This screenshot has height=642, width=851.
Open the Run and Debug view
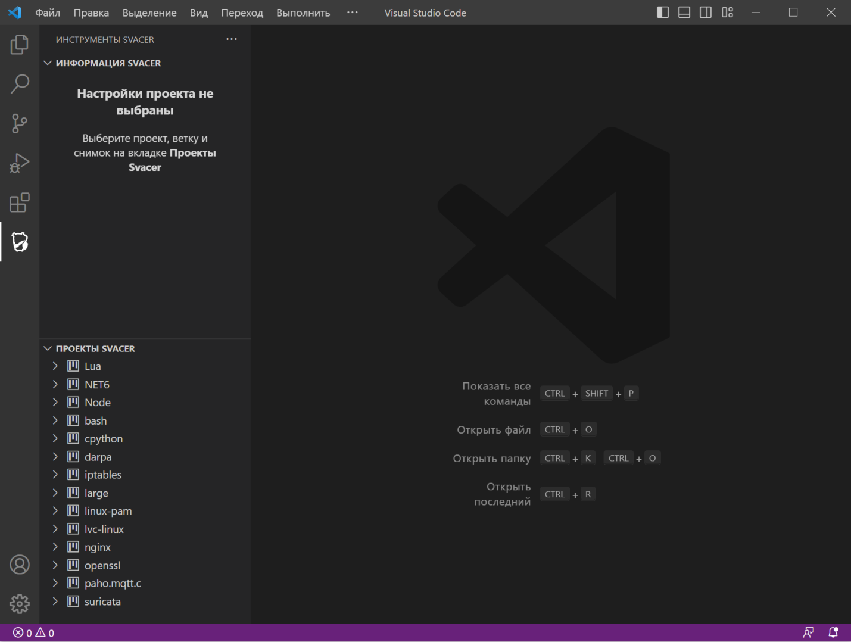pyautogui.click(x=20, y=163)
